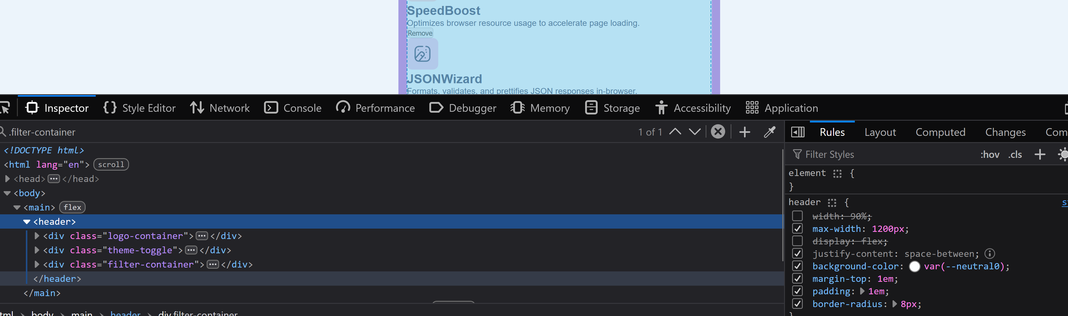The image size is (1068, 316).
Task: Click the ellipsis in logo-container div
Action: point(202,236)
